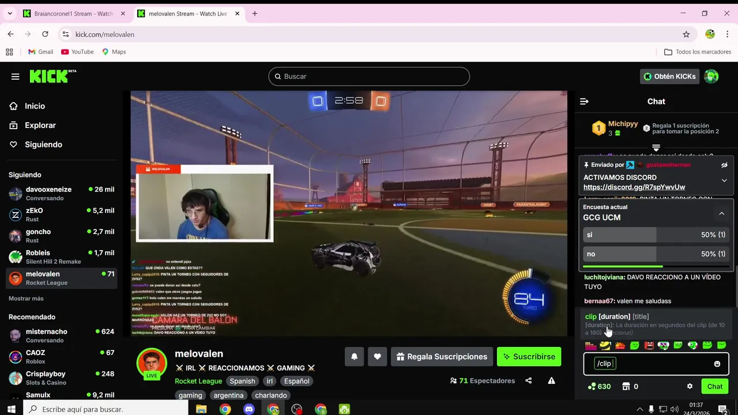
Task: Open the discord.gg invite link
Action: (634, 187)
